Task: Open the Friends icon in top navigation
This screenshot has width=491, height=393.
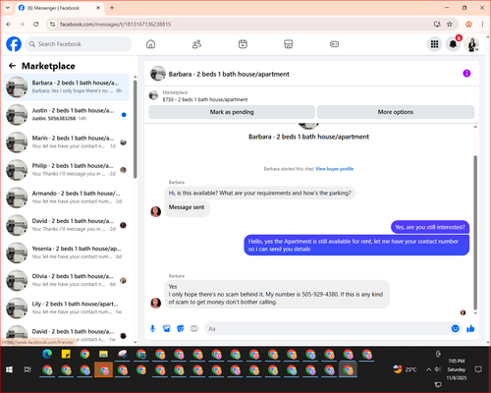Action: [x=196, y=44]
